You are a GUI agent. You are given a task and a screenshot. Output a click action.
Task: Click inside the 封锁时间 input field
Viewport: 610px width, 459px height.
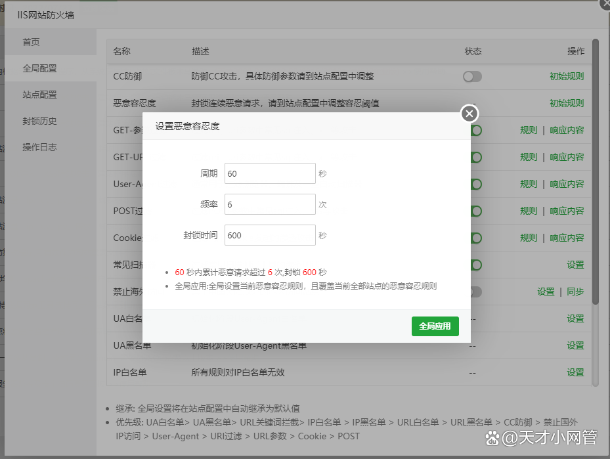pyautogui.click(x=269, y=235)
